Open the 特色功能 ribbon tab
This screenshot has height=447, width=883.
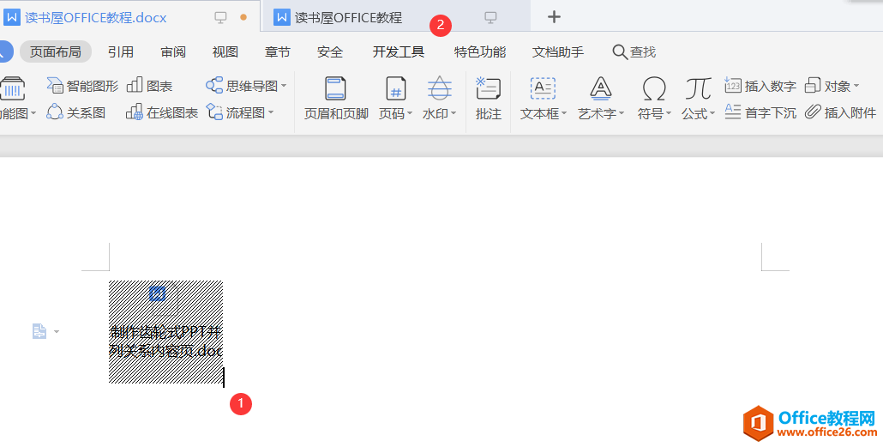(x=480, y=51)
